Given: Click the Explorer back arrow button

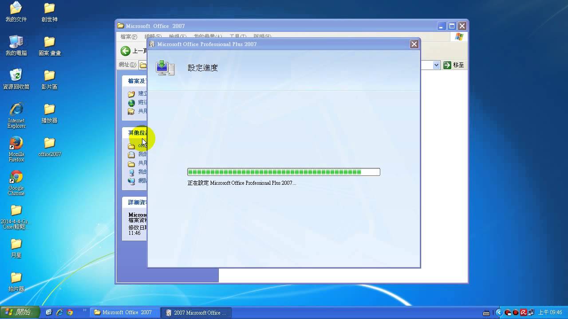Looking at the screenshot, I should pyautogui.click(x=126, y=51).
